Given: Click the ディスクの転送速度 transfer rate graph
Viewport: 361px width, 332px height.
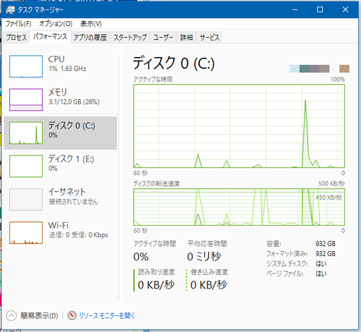Looking at the screenshot, I should coord(239,207).
